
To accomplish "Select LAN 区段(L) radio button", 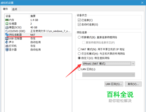I will (79, 69).
